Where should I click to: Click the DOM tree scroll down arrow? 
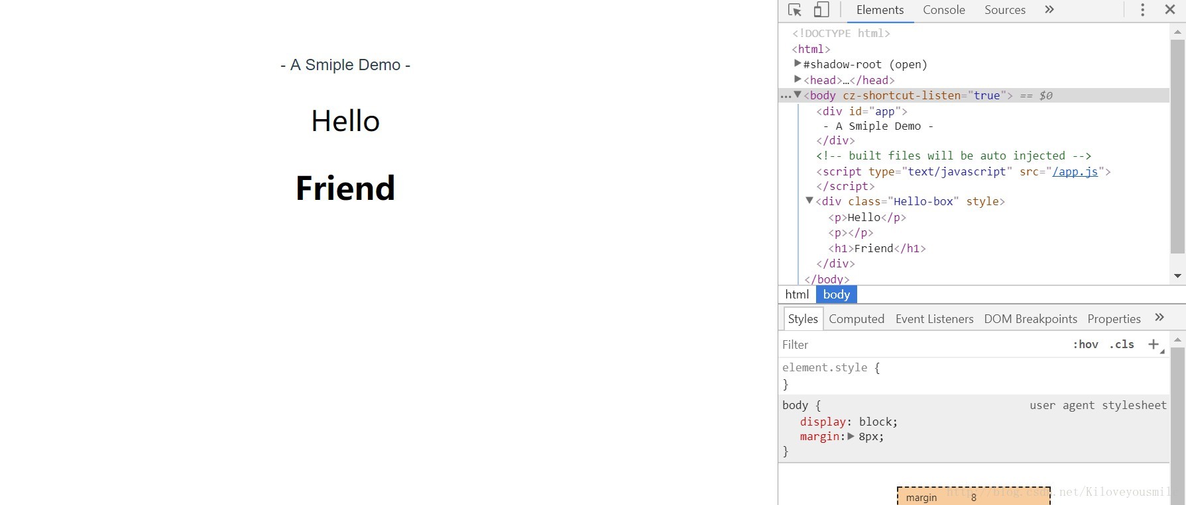tap(1177, 276)
